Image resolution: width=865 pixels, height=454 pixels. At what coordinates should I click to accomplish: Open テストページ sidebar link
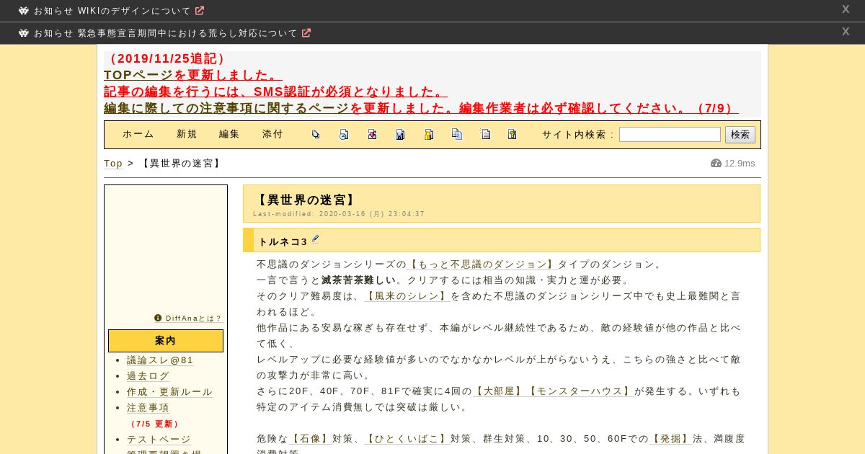click(x=159, y=439)
